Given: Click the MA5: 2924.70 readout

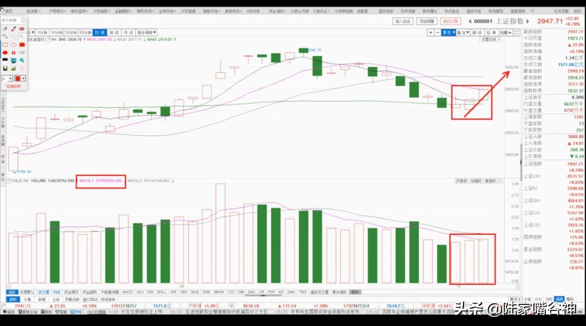Looking at the screenshot, I should point(70,39).
